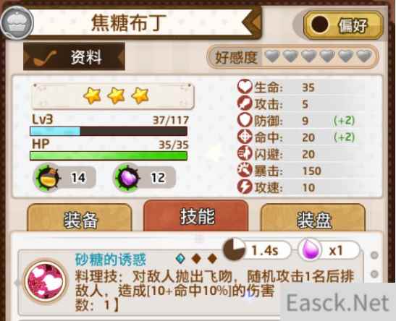
Task: Click the green HP bar
Action: 109,155
